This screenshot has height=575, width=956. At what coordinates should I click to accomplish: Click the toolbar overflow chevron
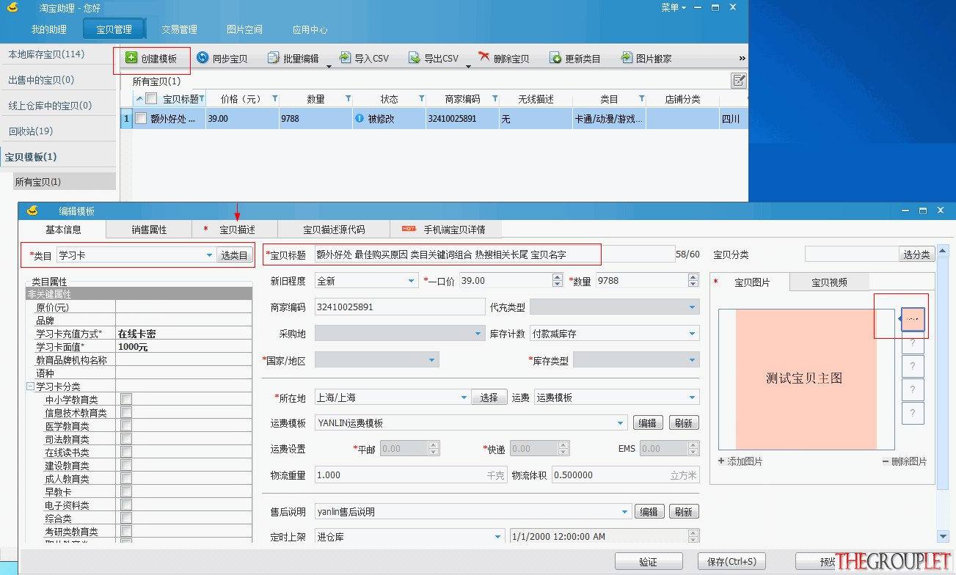(742, 59)
